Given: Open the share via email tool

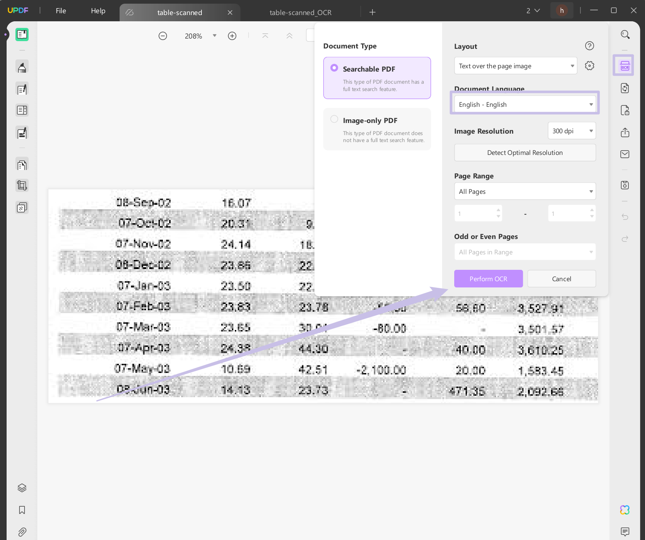Looking at the screenshot, I should point(625,154).
